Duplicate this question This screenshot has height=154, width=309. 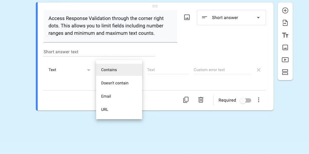click(x=186, y=100)
